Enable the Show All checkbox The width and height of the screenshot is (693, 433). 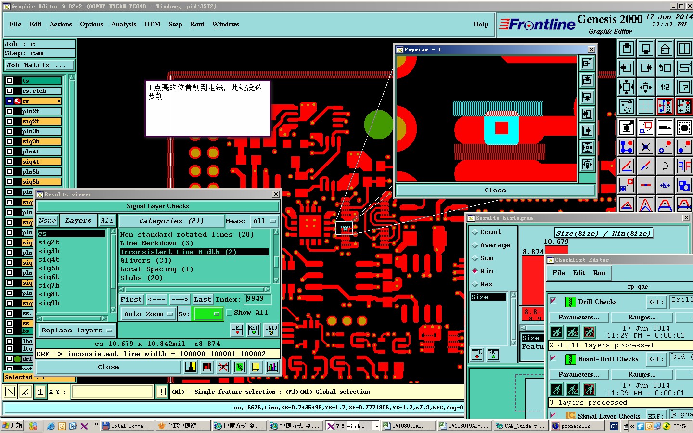230,312
